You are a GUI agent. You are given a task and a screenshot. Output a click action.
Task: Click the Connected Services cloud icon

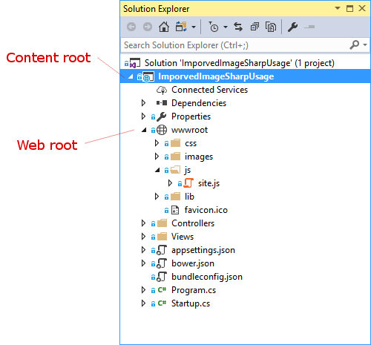[162, 90]
